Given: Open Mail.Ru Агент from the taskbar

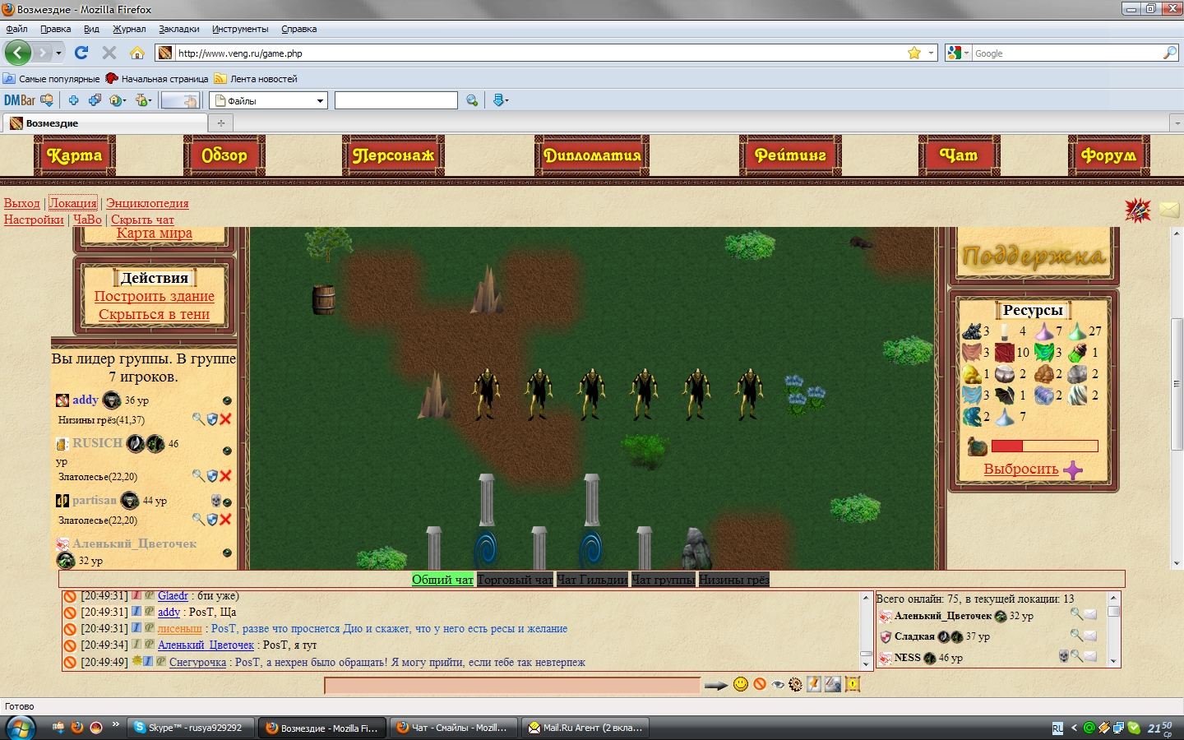Looking at the screenshot, I should click(x=586, y=728).
